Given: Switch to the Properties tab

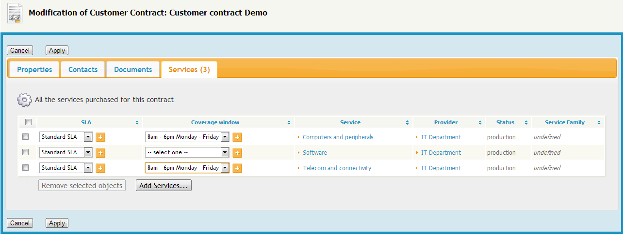Looking at the screenshot, I should click(x=34, y=70).
